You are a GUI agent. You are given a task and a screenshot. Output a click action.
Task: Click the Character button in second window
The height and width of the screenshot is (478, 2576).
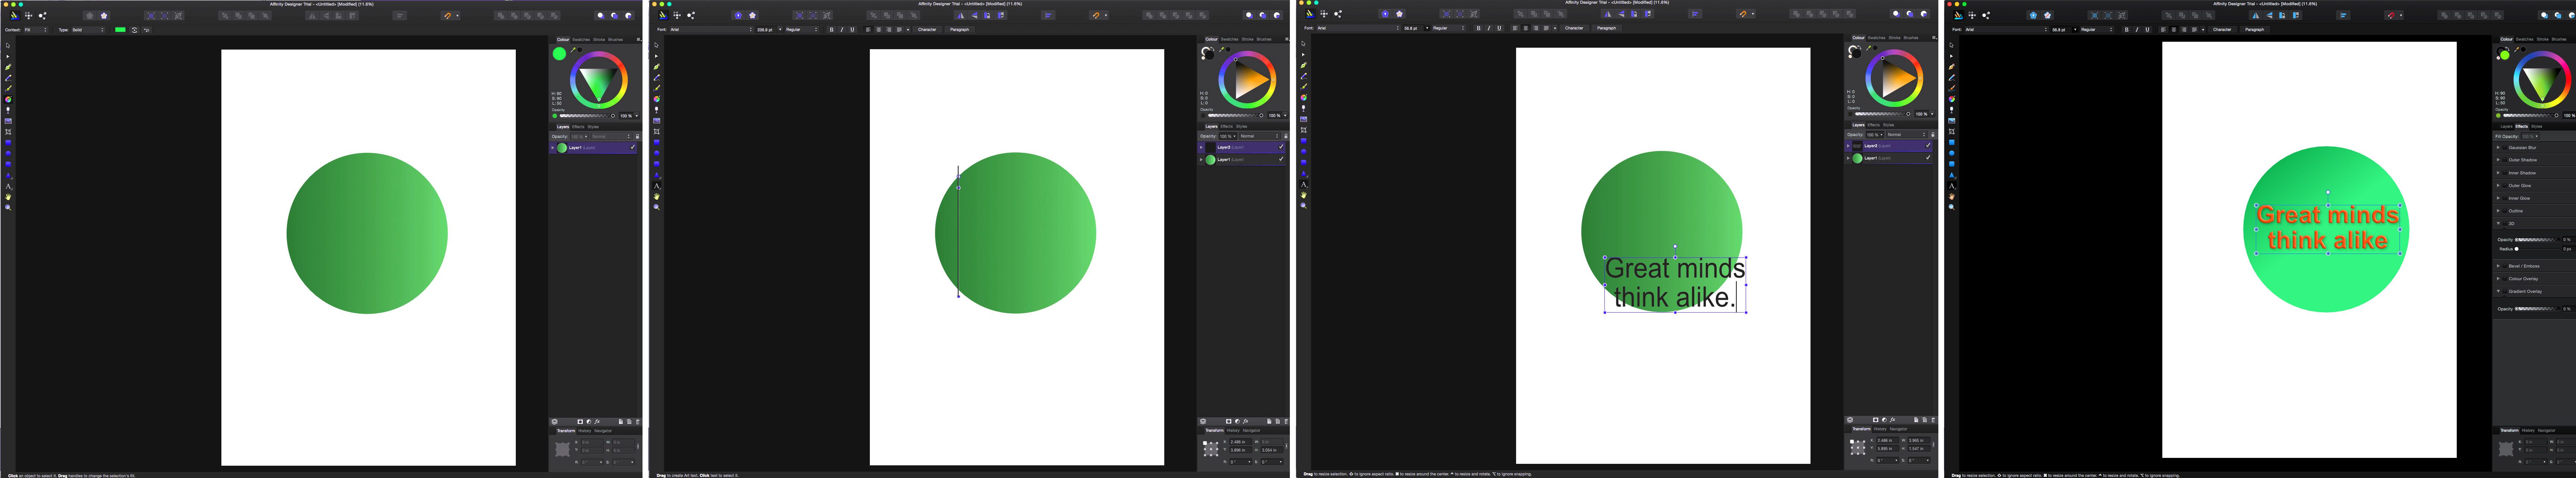[927, 30]
